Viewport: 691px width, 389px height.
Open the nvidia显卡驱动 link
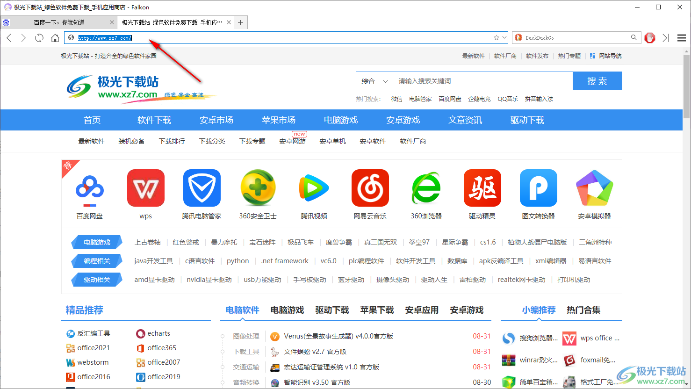tap(209, 280)
